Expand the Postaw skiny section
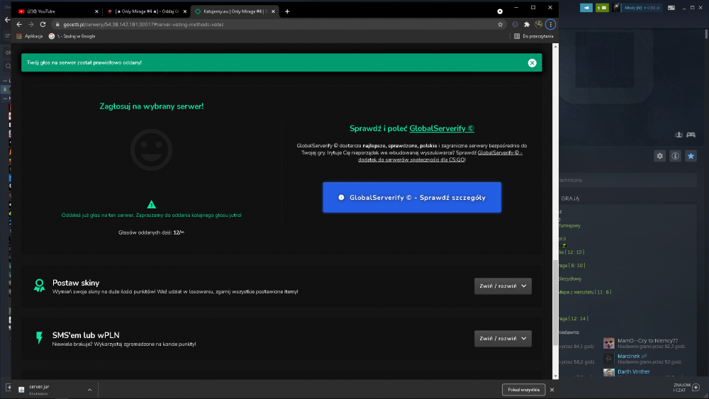The width and height of the screenshot is (709, 399). pyautogui.click(x=503, y=286)
